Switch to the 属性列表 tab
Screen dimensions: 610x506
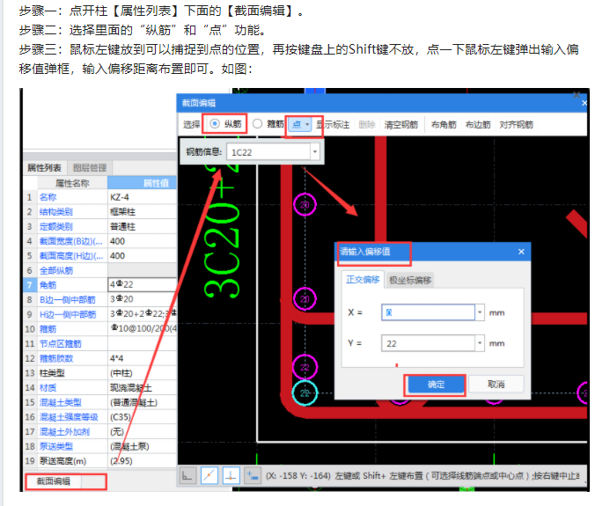(x=44, y=167)
